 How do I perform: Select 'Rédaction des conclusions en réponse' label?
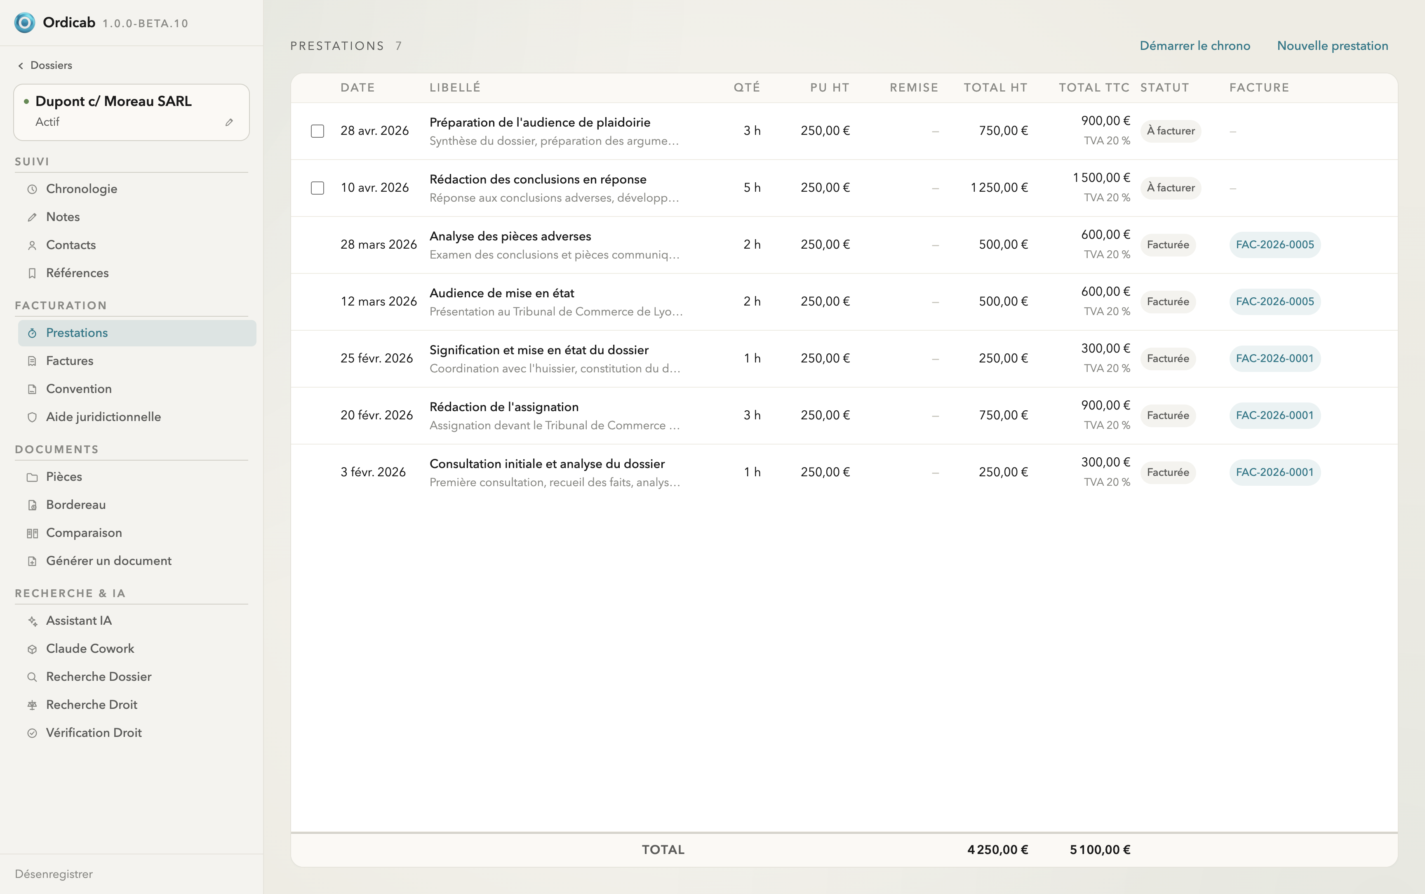coord(538,179)
